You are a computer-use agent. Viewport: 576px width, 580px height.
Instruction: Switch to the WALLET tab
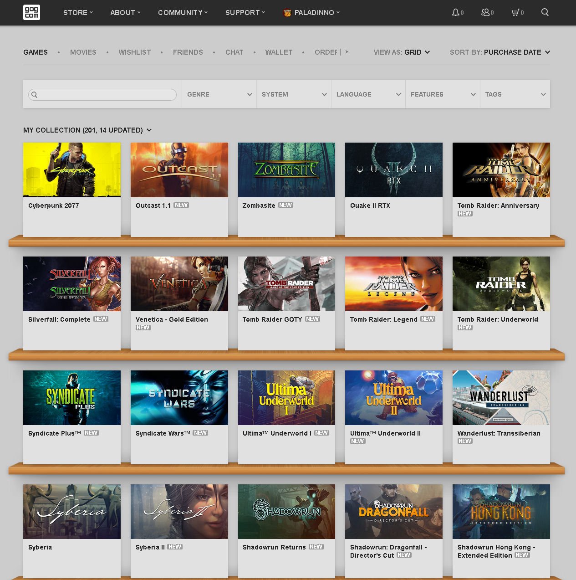(279, 52)
